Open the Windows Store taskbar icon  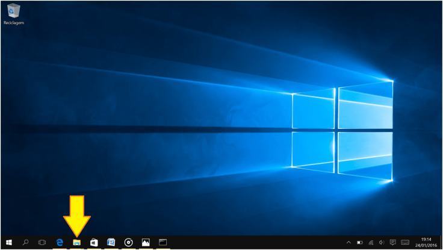94,242
